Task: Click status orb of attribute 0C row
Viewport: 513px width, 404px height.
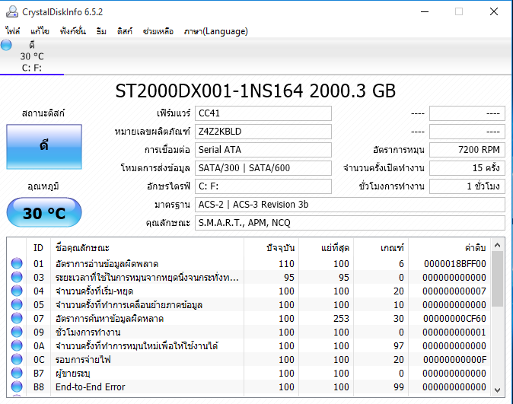Action: click(x=17, y=360)
